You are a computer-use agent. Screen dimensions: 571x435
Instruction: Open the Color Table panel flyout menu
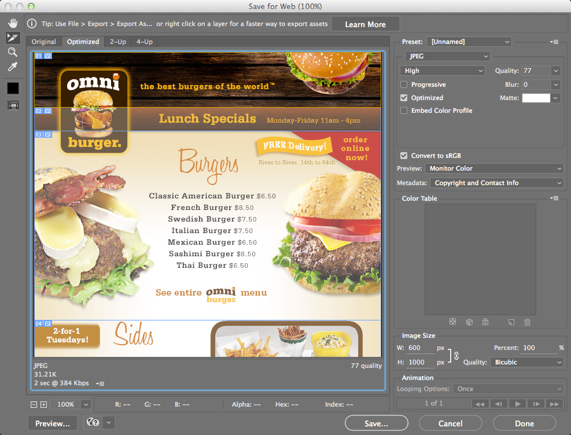coord(554,198)
